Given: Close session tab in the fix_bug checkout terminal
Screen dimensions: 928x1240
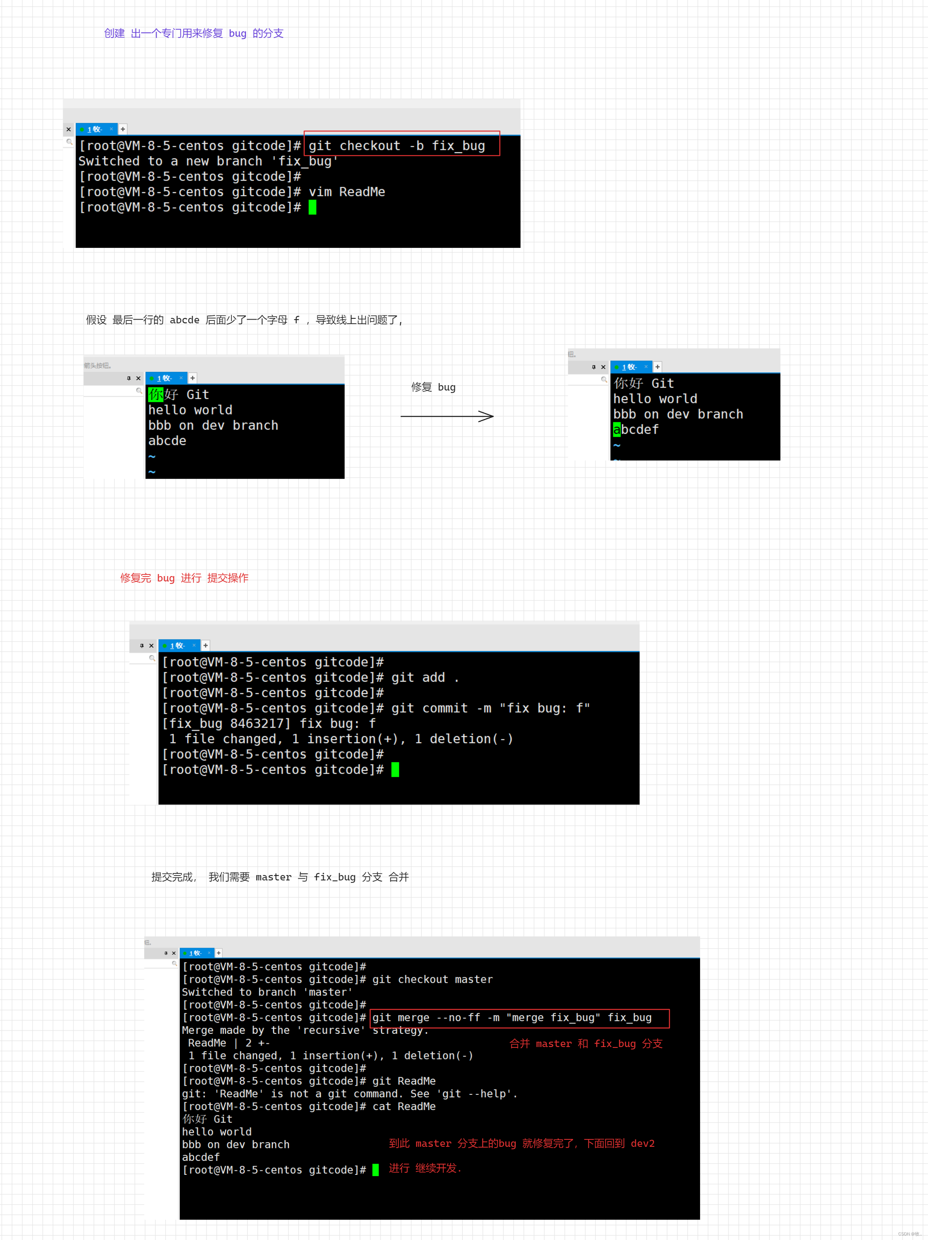Looking at the screenshot, I should tap(112, 129).
